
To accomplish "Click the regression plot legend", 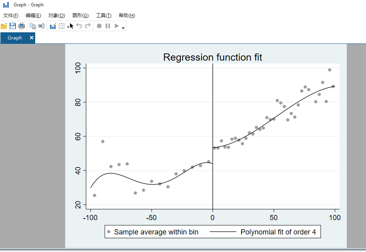I will coord(212,232).
